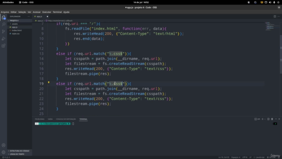Click line number 19 in gutter

coord(41,83)
